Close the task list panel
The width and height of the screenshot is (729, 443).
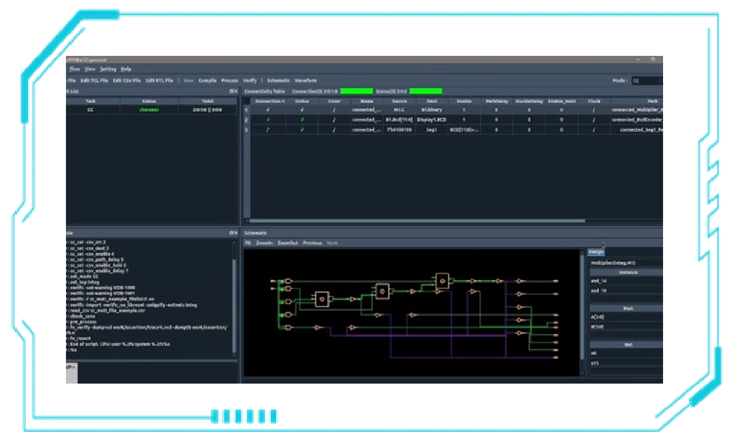236,91
